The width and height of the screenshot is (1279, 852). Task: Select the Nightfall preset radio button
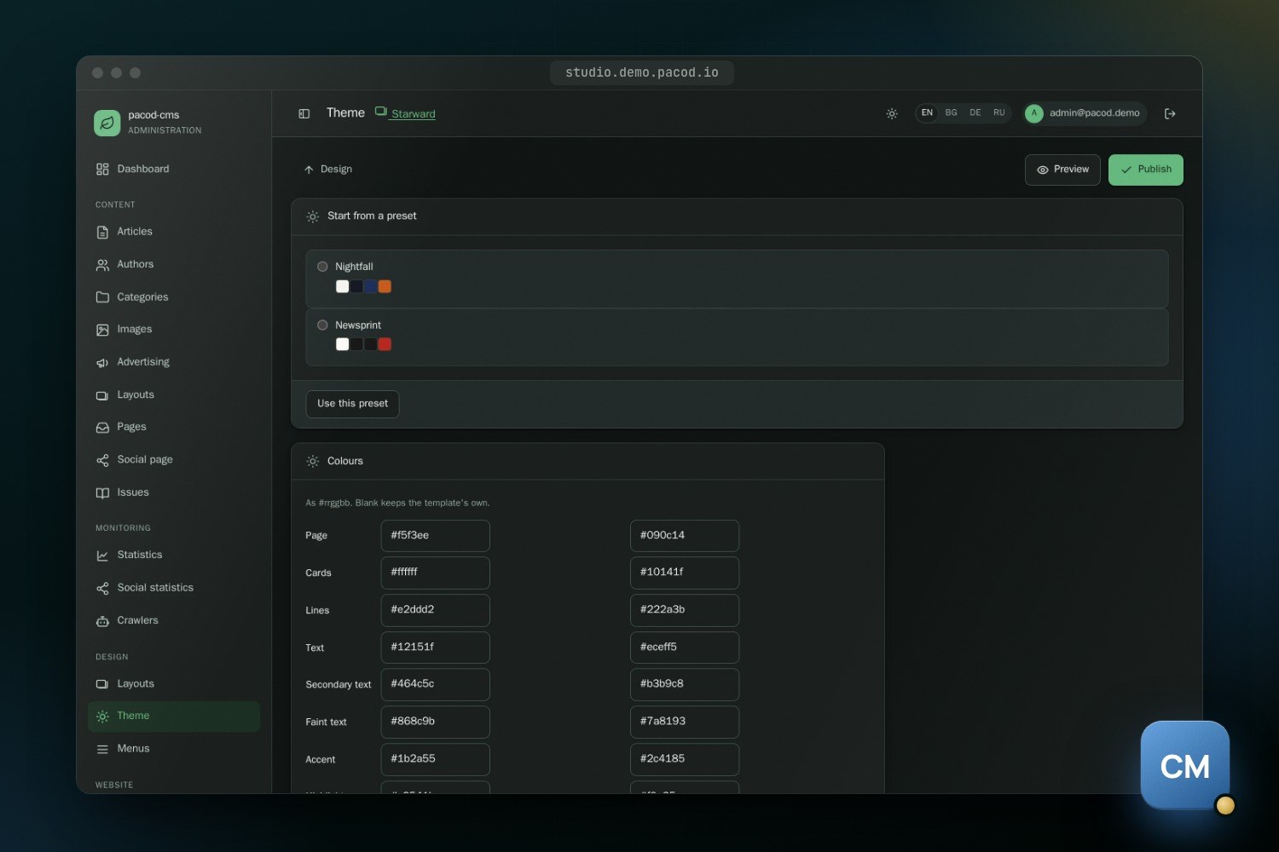[322, 267]
